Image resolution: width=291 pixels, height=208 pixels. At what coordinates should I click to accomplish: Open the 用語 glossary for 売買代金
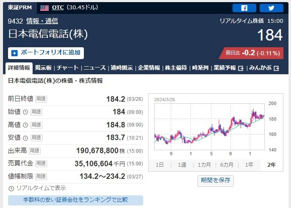[41, 163]
